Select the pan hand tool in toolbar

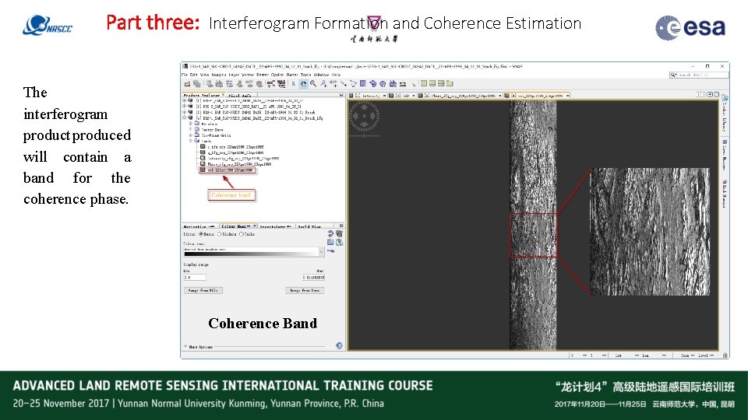(303, 84)
